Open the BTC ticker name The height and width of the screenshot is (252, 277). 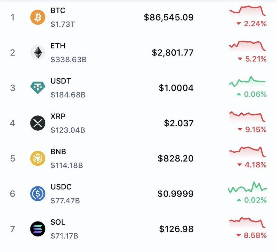[58, 11]
